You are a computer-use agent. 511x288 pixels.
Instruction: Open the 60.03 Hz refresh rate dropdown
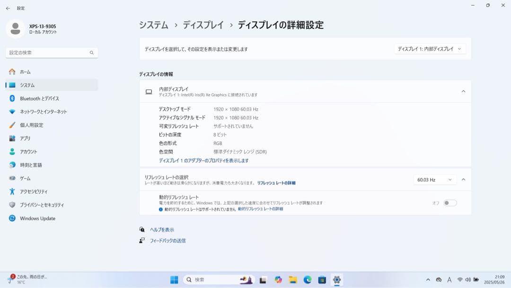click(434, 179)
